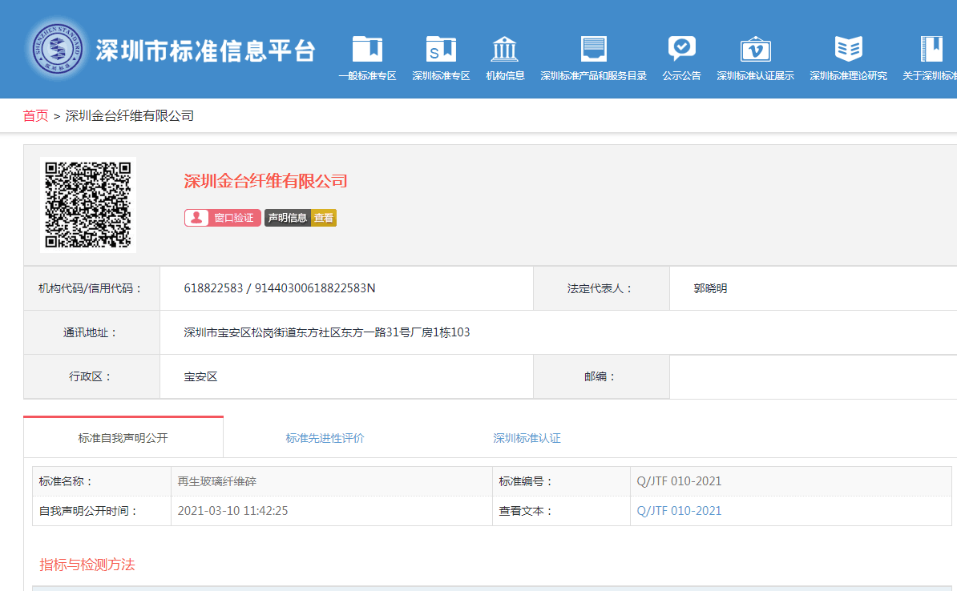Viewport: 957px width, 591px height.
Task: Click the timestamp 2021-03-10 11:42:25
Action: (x=232, y=510)
